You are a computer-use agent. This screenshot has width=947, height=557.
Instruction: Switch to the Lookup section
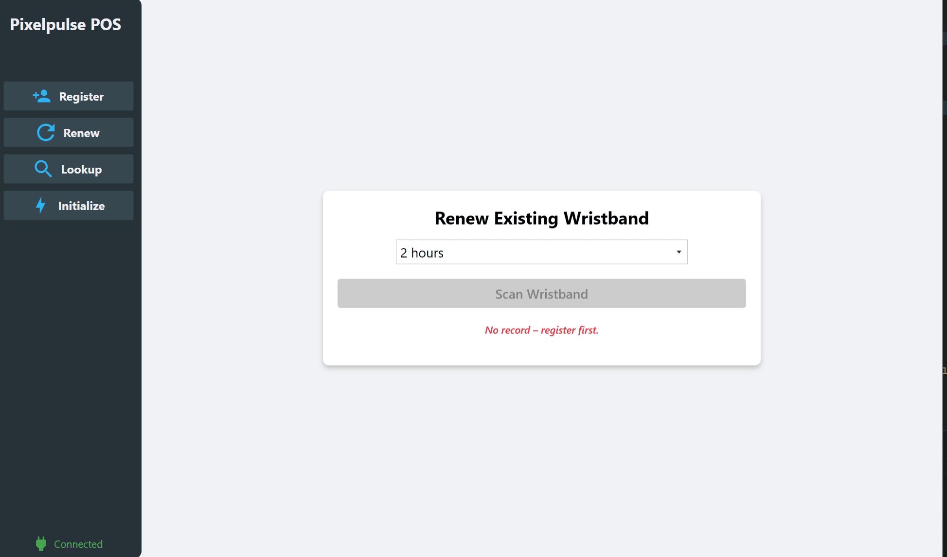pyautogui.click(x=69, y=169)
